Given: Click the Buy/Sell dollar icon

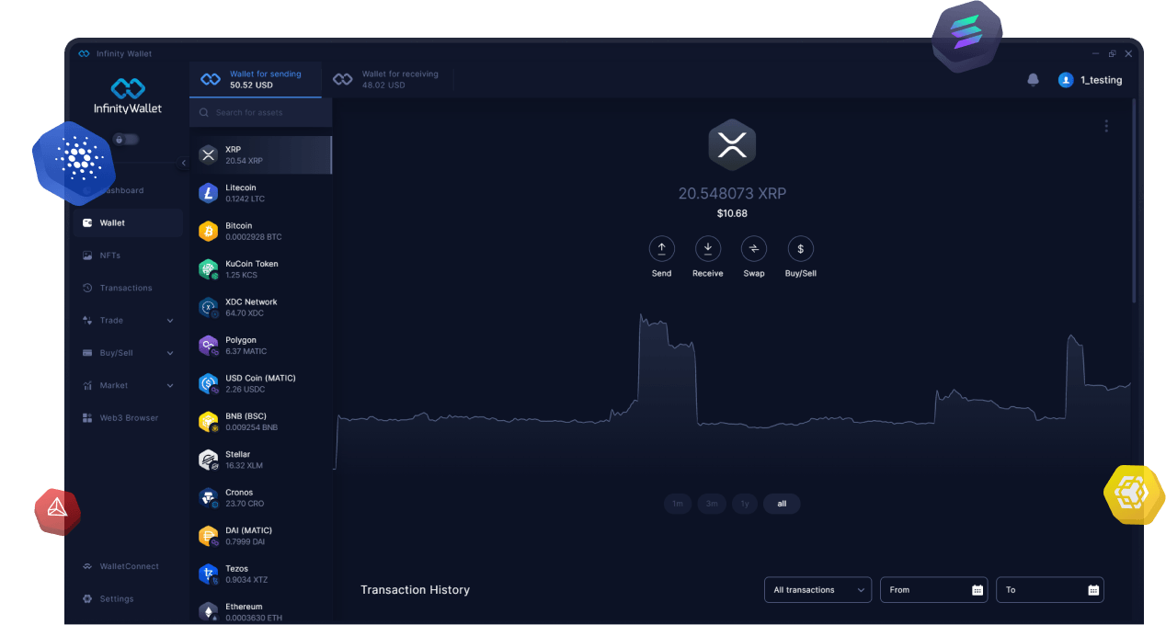Looking at the screenshot, I should [800, 248].
